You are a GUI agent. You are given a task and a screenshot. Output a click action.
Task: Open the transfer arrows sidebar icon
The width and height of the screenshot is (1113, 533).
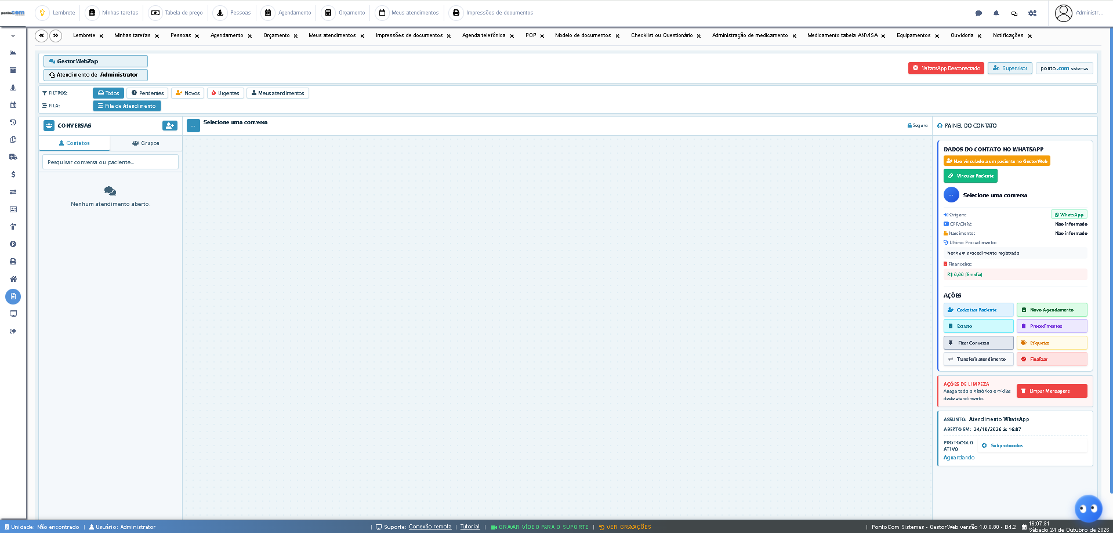tap(13, 192)
